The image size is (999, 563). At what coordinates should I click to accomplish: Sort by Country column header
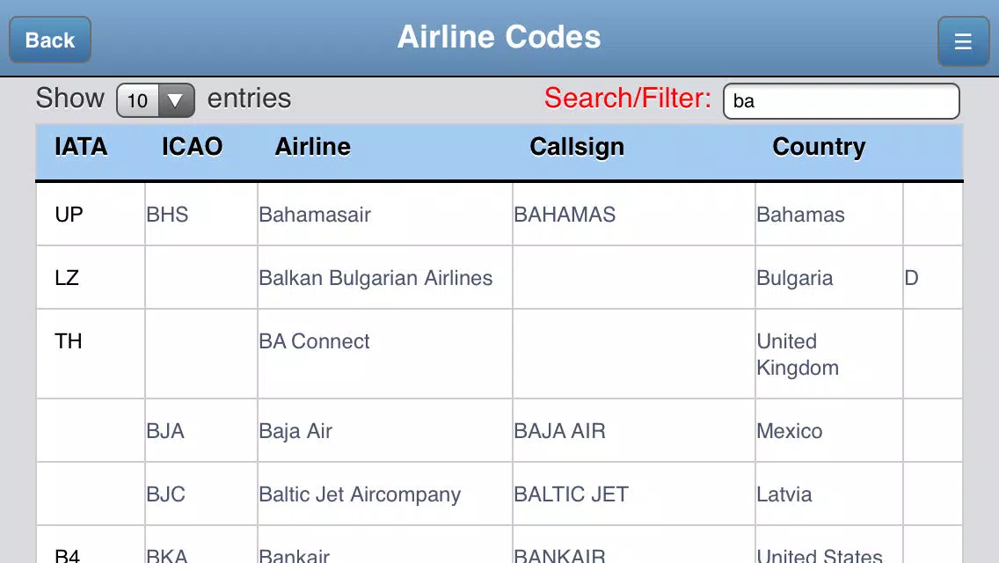click(x=819, y=147)
